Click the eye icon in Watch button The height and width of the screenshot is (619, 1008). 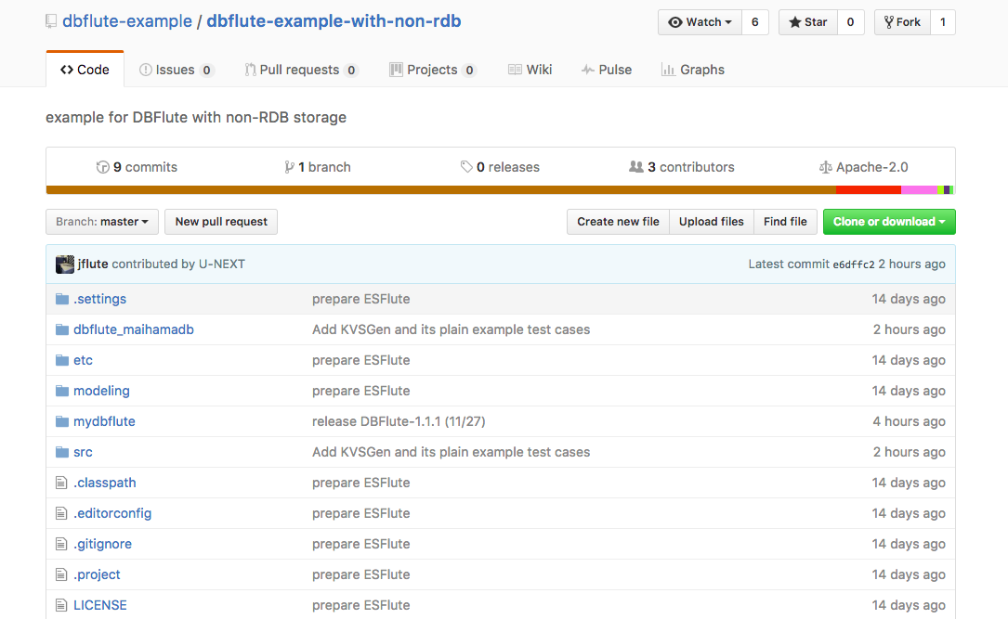point(675,22)
